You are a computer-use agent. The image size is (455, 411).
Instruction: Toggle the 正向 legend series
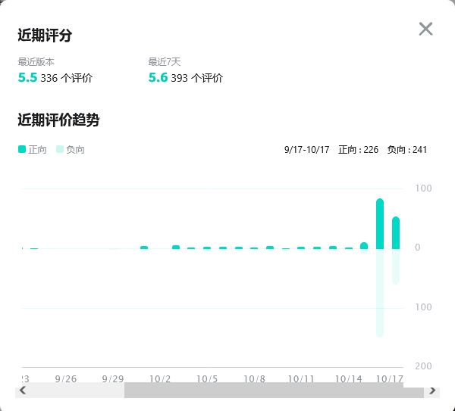coord(32,150)
